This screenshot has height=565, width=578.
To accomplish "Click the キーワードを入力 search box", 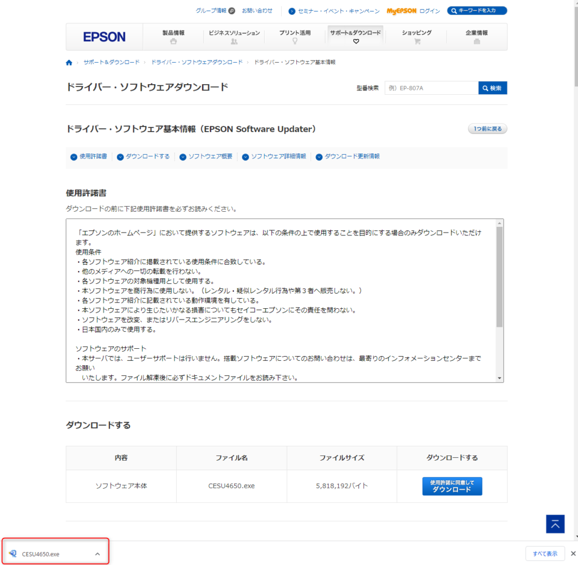I will tap(477, 11).
